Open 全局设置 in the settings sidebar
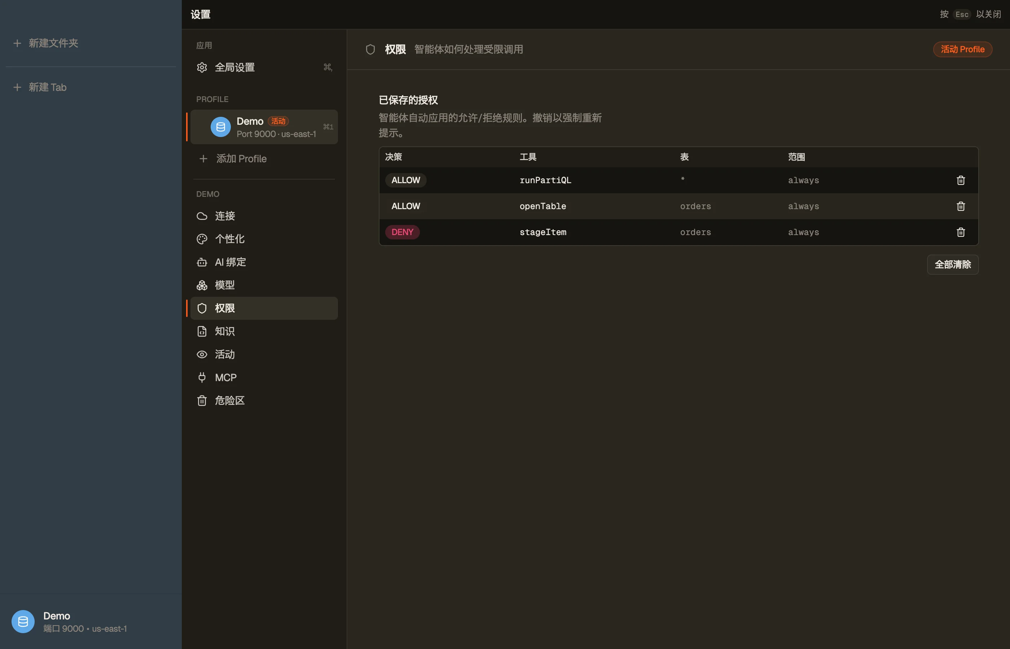Viewport: 1010px width, 649px height. pyautogui.click(x=264, y=67)
